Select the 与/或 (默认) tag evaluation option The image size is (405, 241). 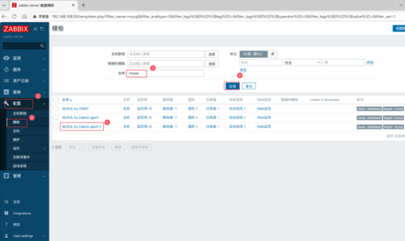pyautogui.click(x=253, y=54)
